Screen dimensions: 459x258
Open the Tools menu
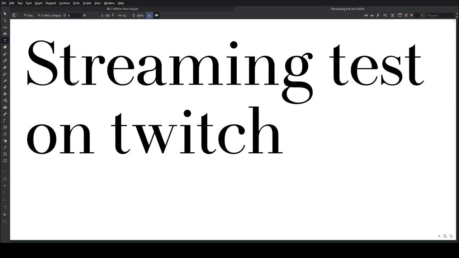coord(76,3)
